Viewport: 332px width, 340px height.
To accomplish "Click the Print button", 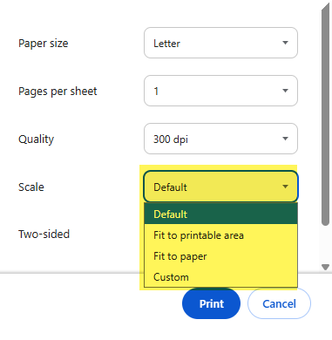I will [x=211, y=303].
